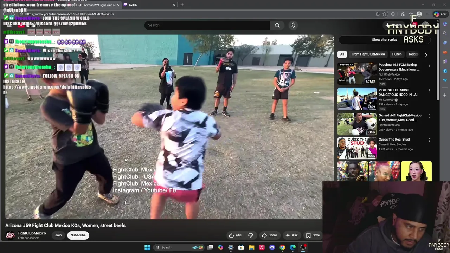
Task: Open Guess The Real Stud title
Action: coord(394,140)
